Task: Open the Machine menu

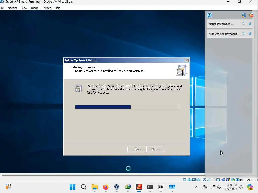Action: (x=12, y=8)
